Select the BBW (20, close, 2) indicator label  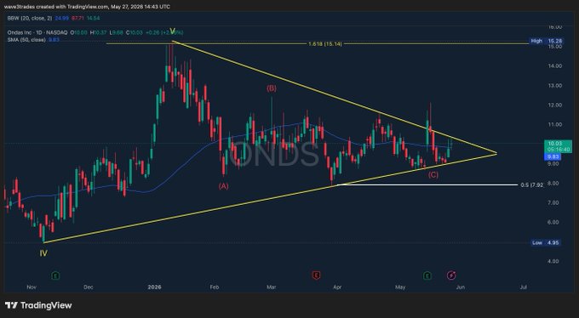click(30, 18)
